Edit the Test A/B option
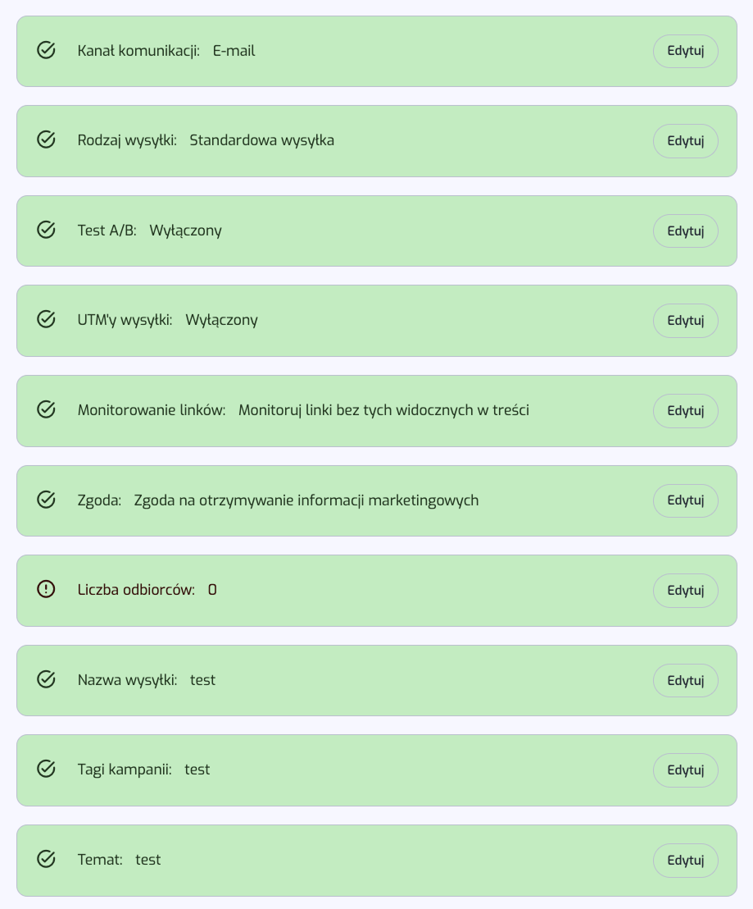The width and height of the screenshot is (753, 909). point(686,231)
